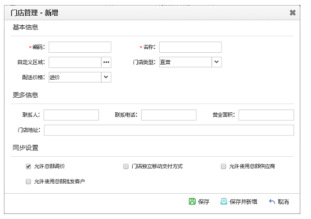This screenshot has width=311, height=219.
Task: Click the 基本信息 section heading
Action: pos(25,27)
